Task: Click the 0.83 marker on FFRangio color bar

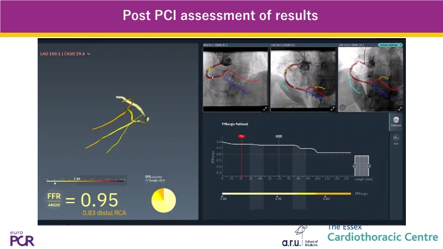Action: pyautogui.click(x=326, y=197)
